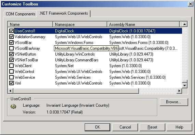Screen dimensions: 195x135
Task: Click the horizontal scrollbar thumb
Action: click(x=76, y=91)
